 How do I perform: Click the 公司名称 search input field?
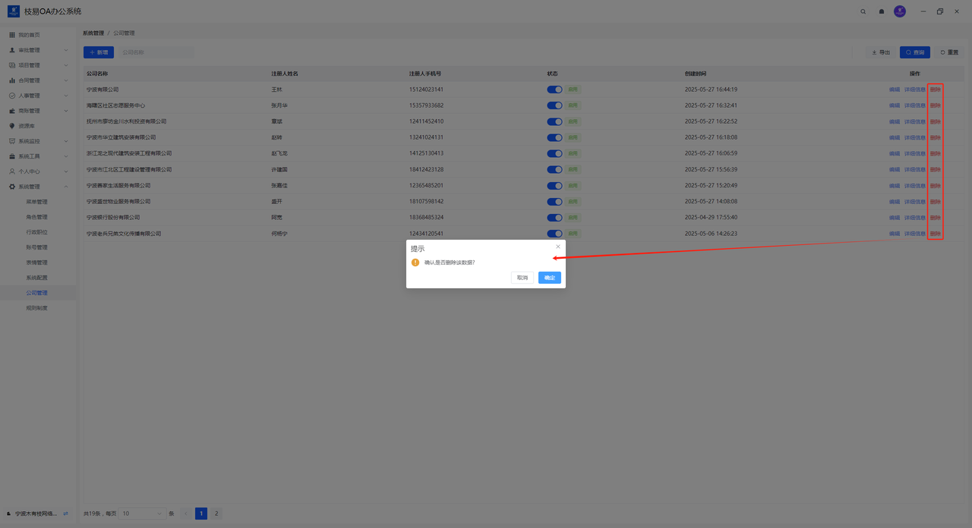pos(156,52)
